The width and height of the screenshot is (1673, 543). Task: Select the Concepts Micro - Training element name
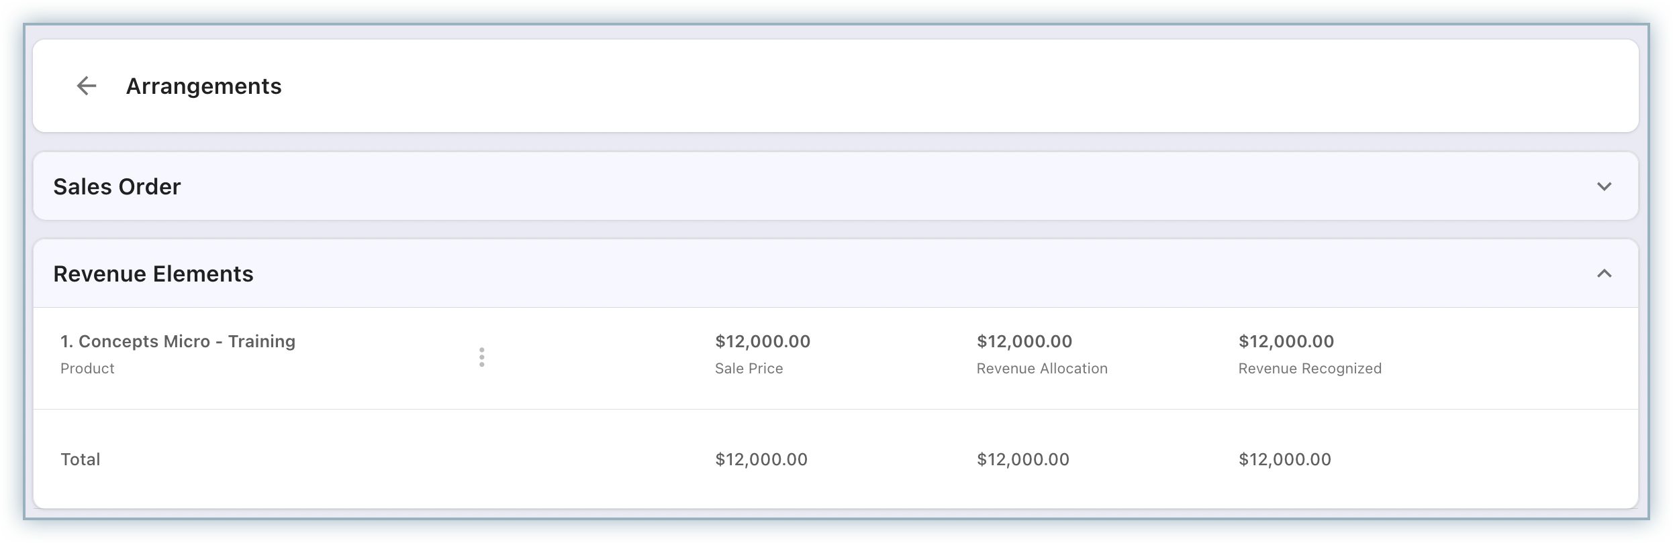tap(178, 341)
